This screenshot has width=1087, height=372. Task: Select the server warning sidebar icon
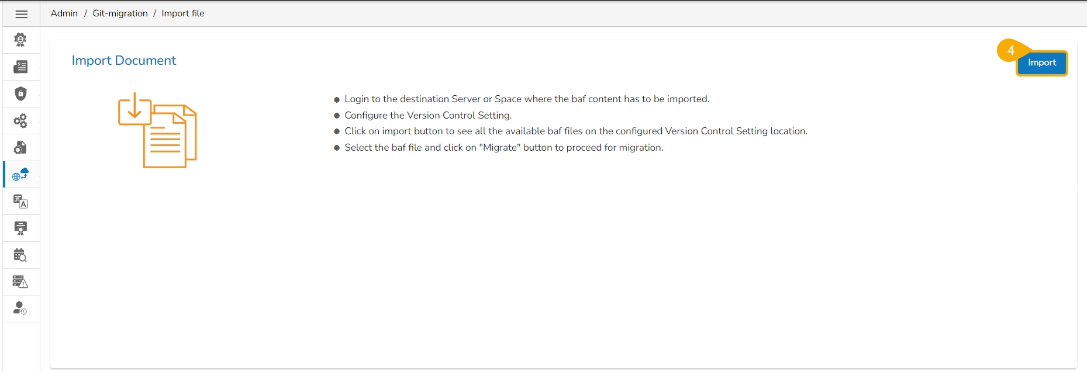(x=20, y=282)
